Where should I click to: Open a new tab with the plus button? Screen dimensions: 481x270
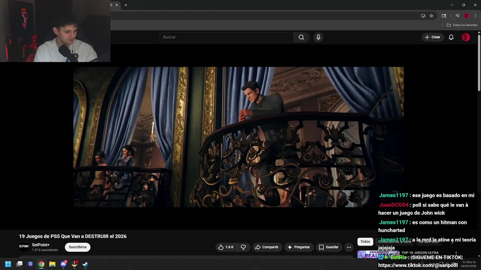click(126, 5)
